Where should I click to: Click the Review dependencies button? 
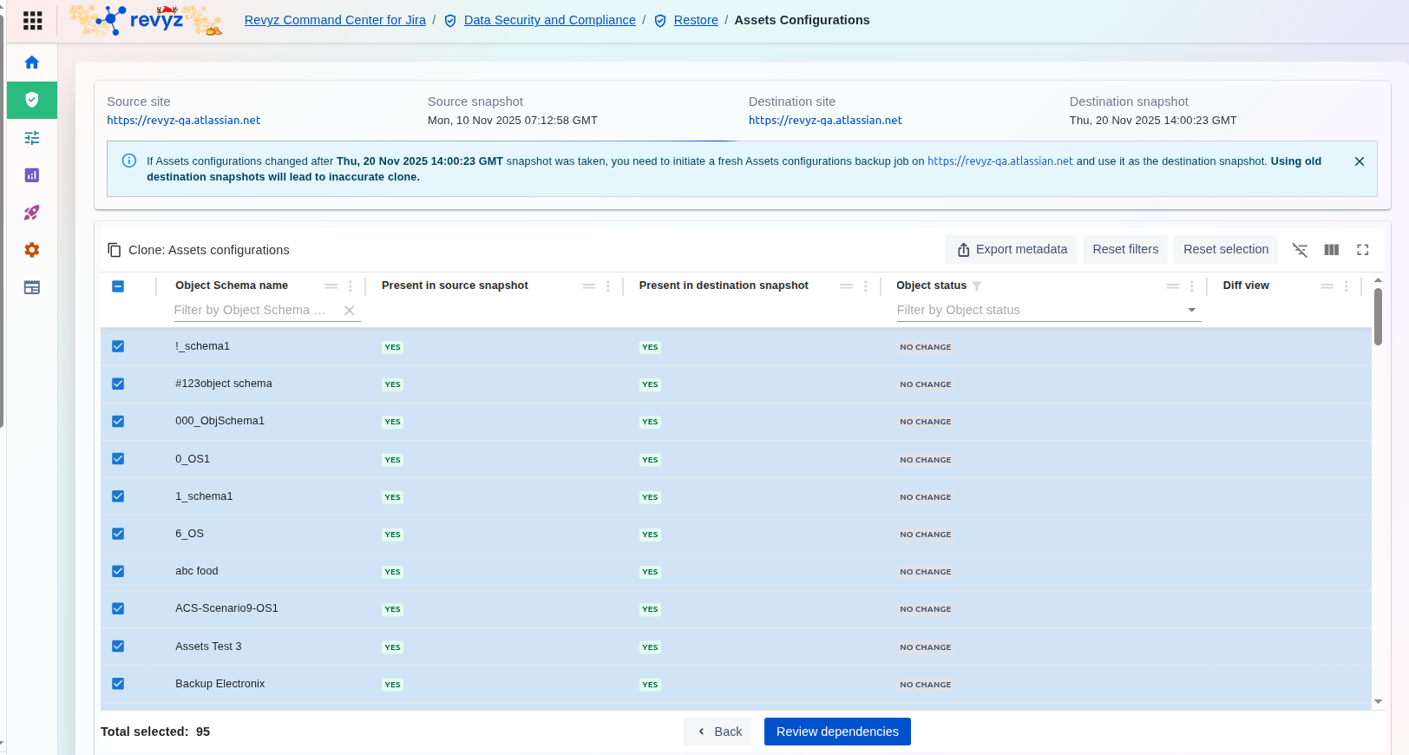pos(837,732)
